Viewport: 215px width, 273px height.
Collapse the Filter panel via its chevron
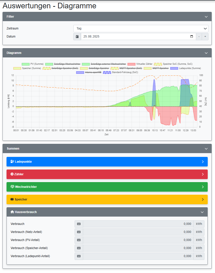[206, 17]
